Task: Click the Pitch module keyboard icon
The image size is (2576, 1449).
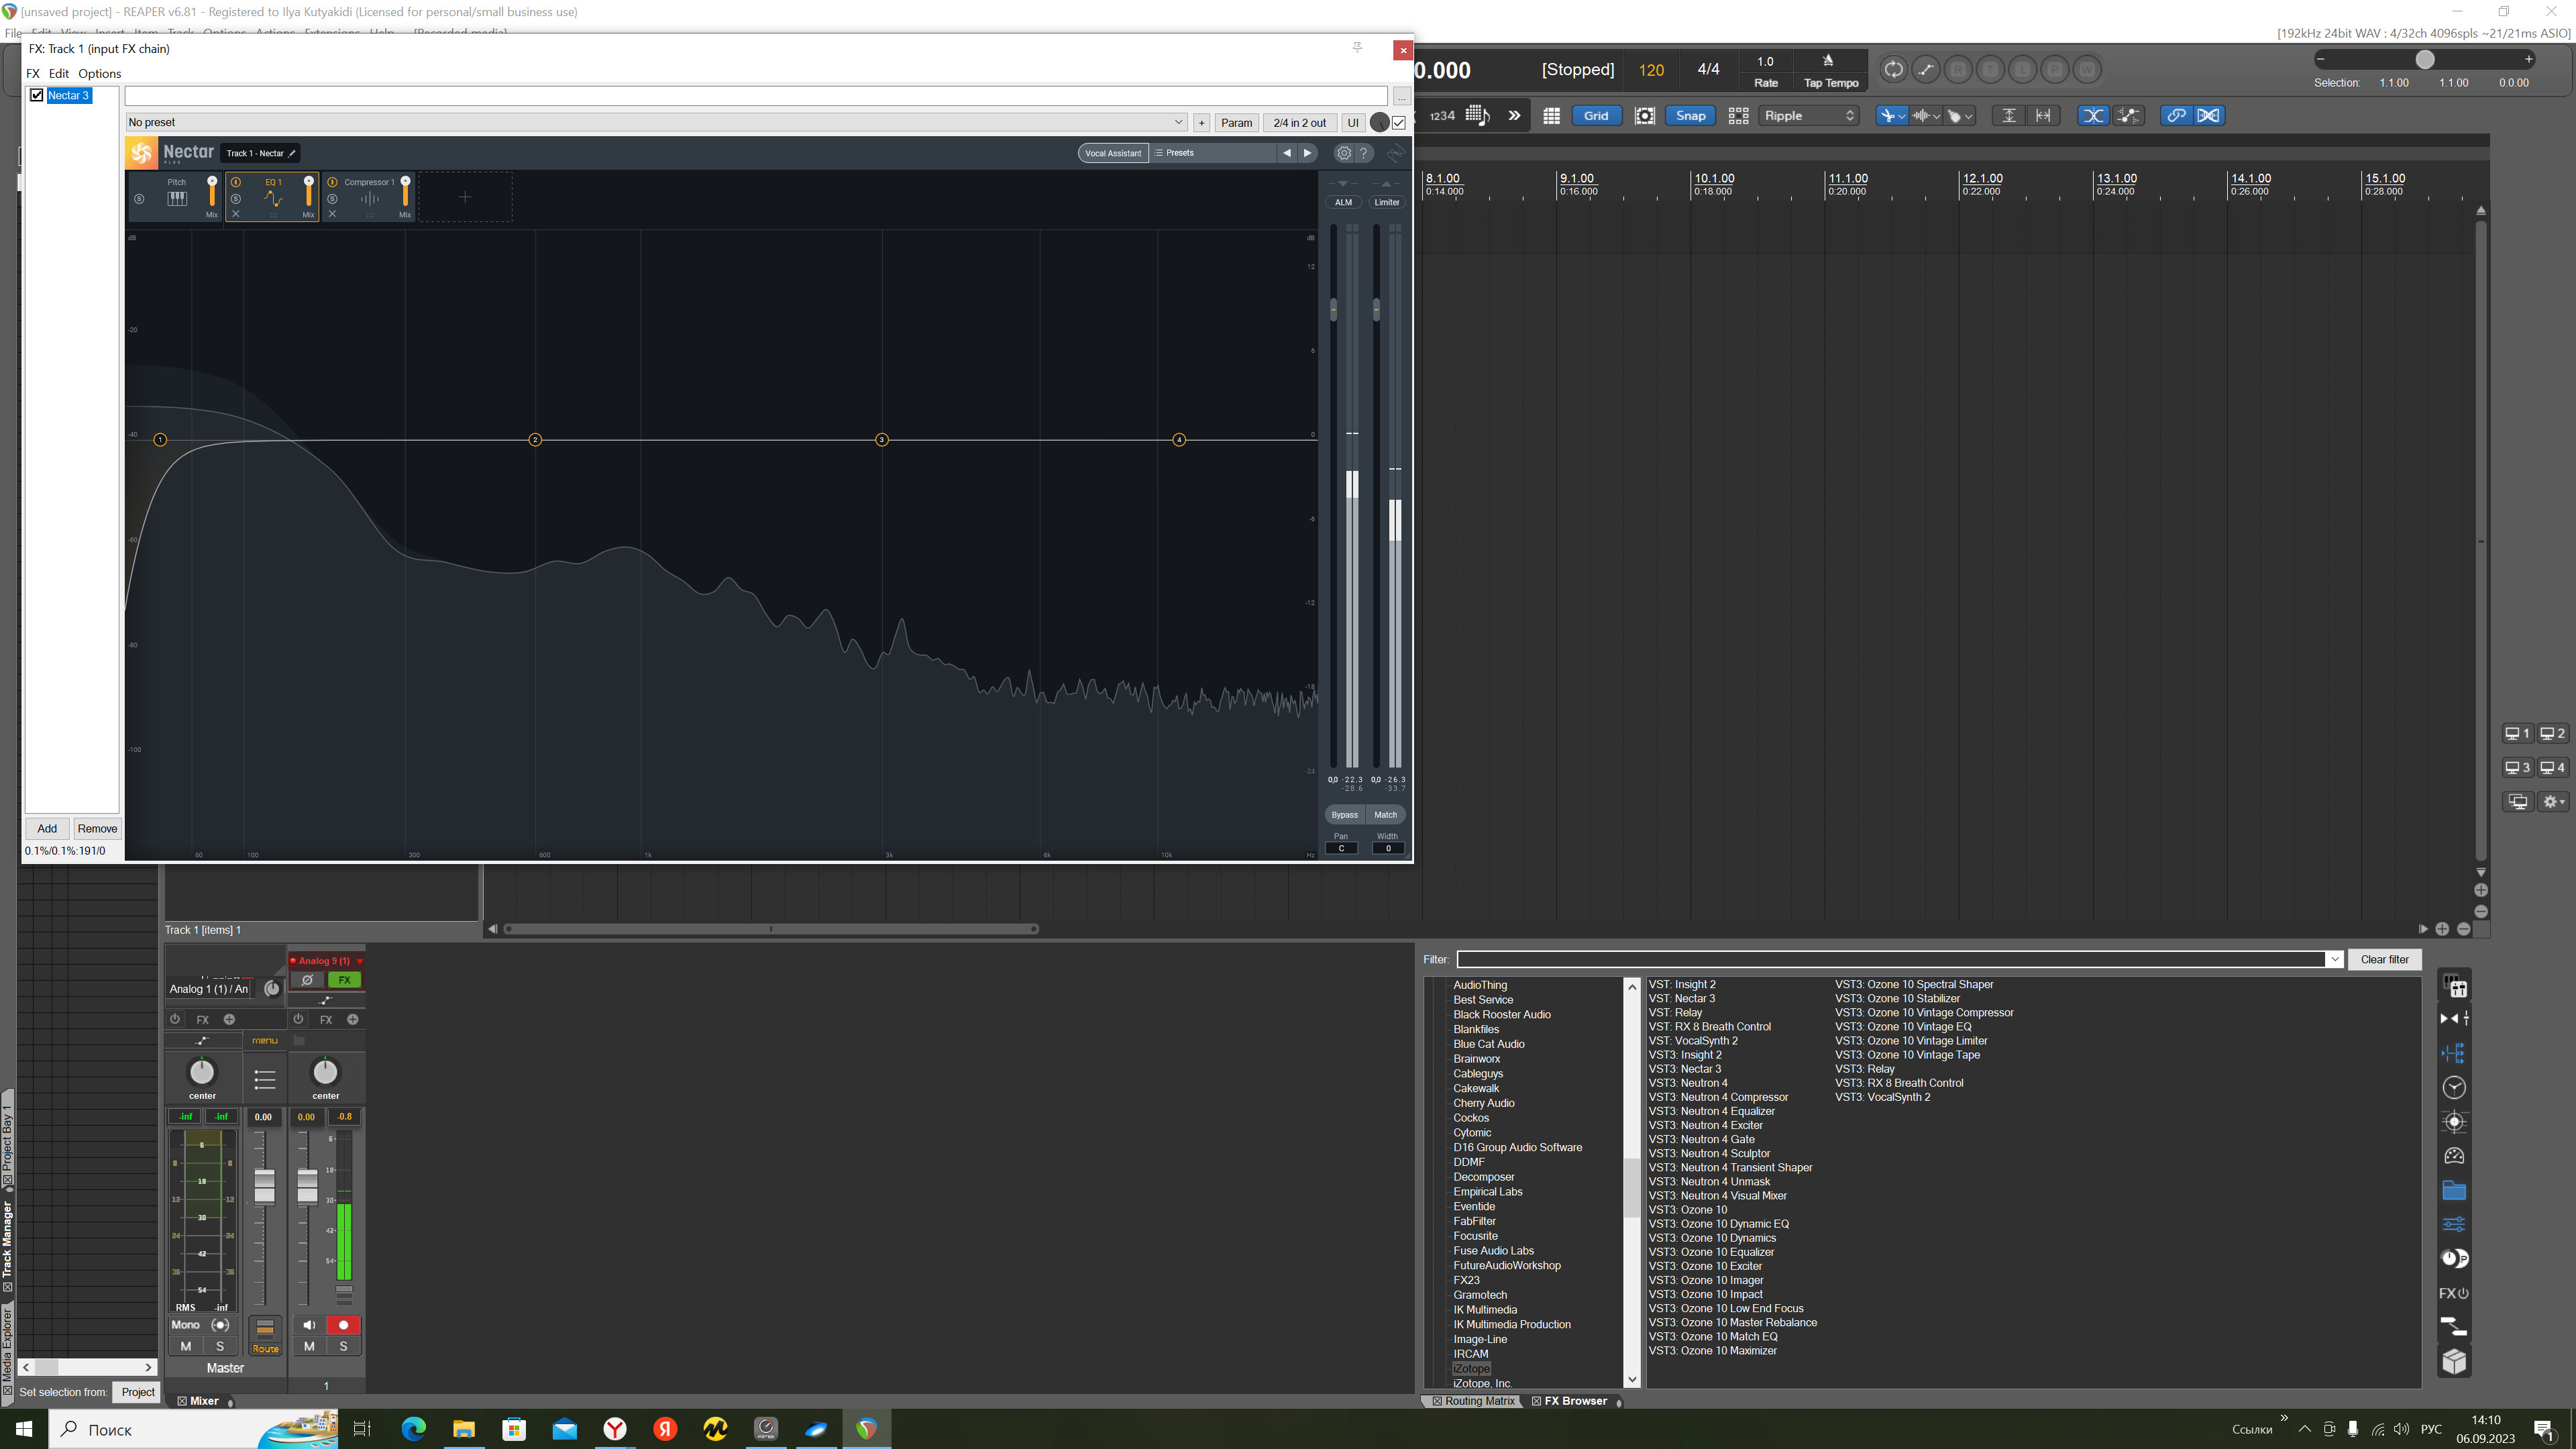Action: [177, 198]
